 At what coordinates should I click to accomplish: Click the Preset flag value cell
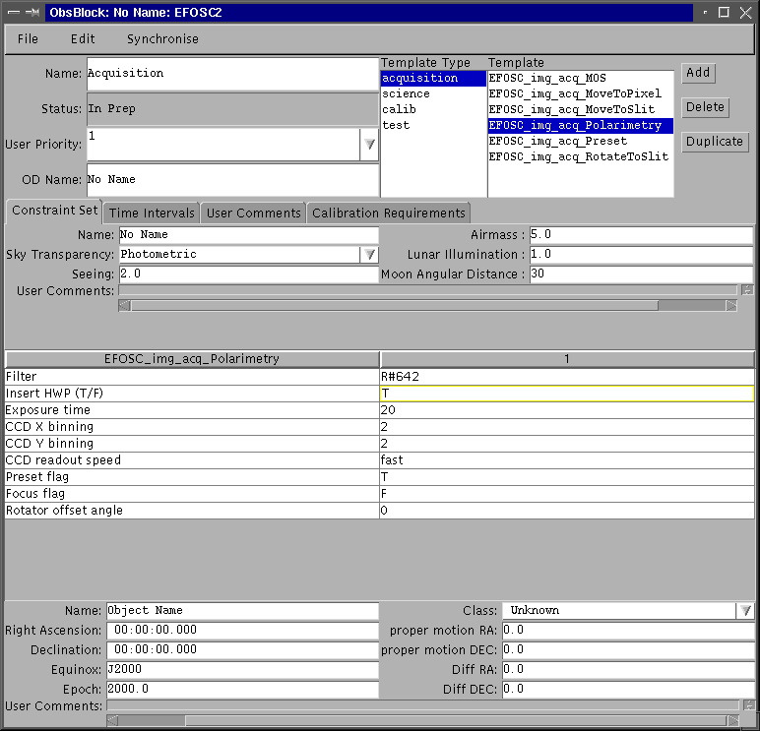pyautogui.click(x=567, y=477)
